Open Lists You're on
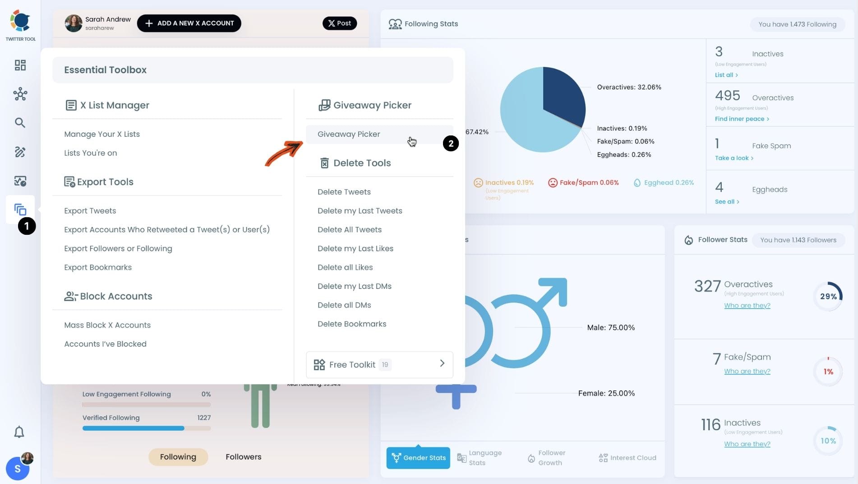 (x=91, y=153)
